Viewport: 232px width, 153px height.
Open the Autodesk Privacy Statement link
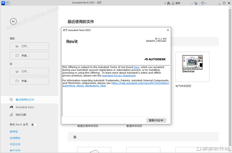(119, 75)
